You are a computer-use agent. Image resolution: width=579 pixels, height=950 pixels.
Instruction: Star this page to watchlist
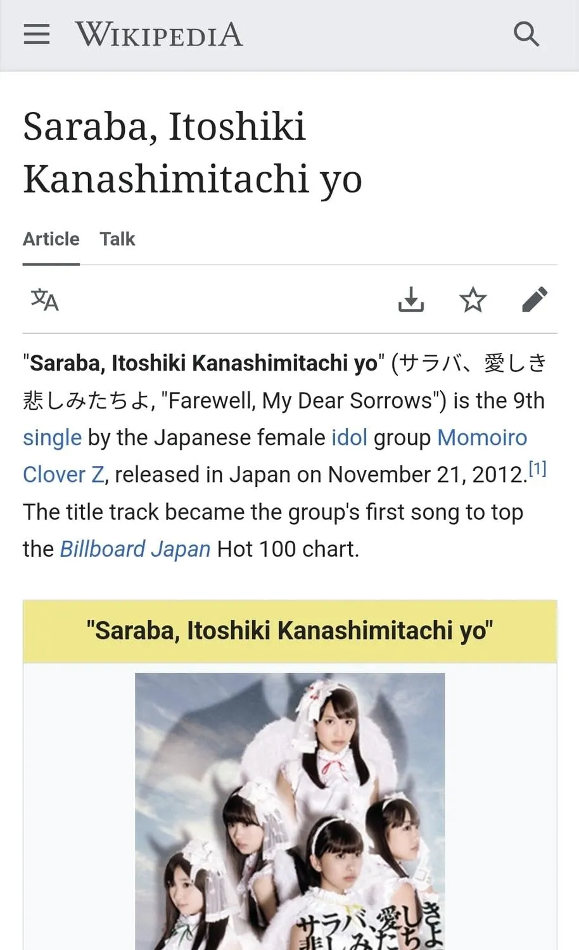[x=473, y=300]
